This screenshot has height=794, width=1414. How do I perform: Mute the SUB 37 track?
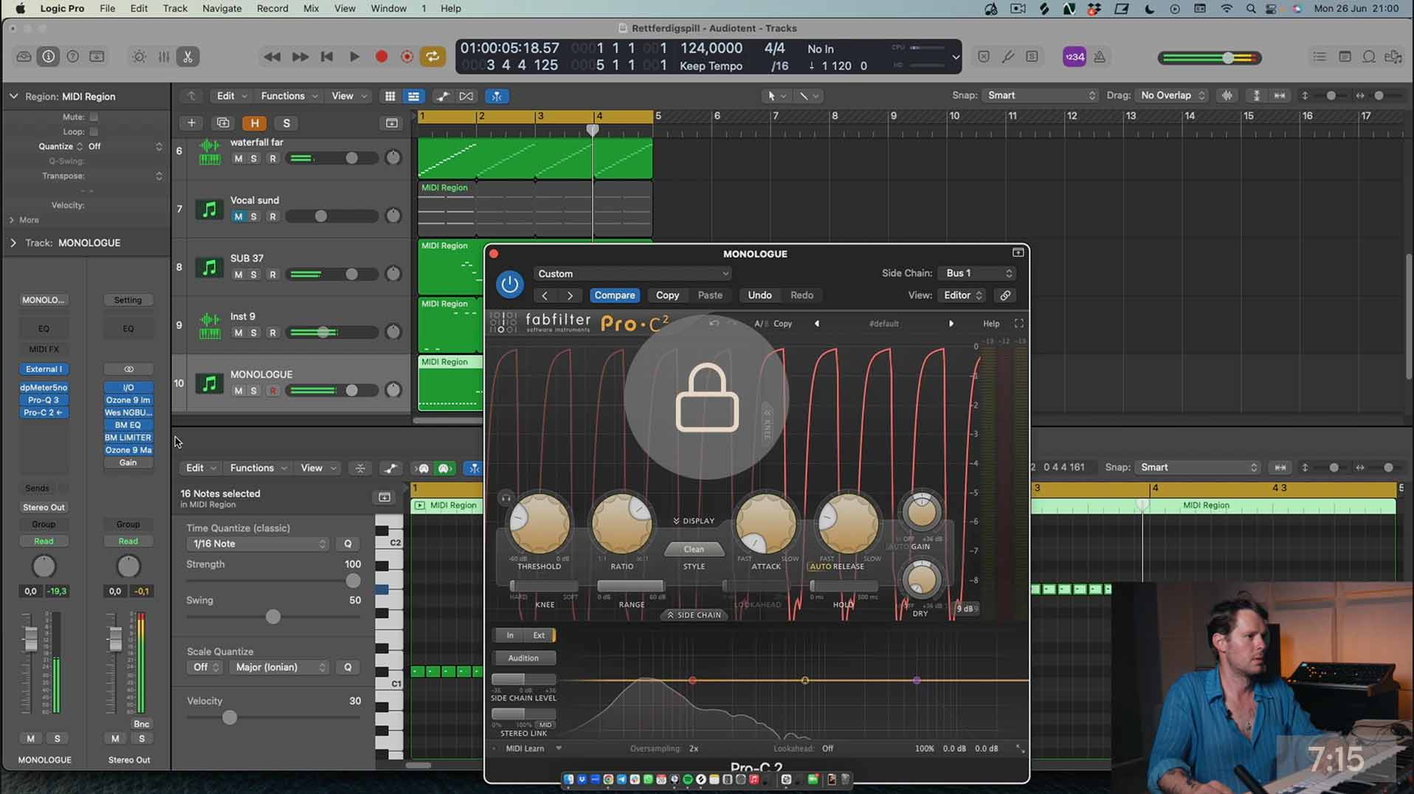click(x=238, y=275)
